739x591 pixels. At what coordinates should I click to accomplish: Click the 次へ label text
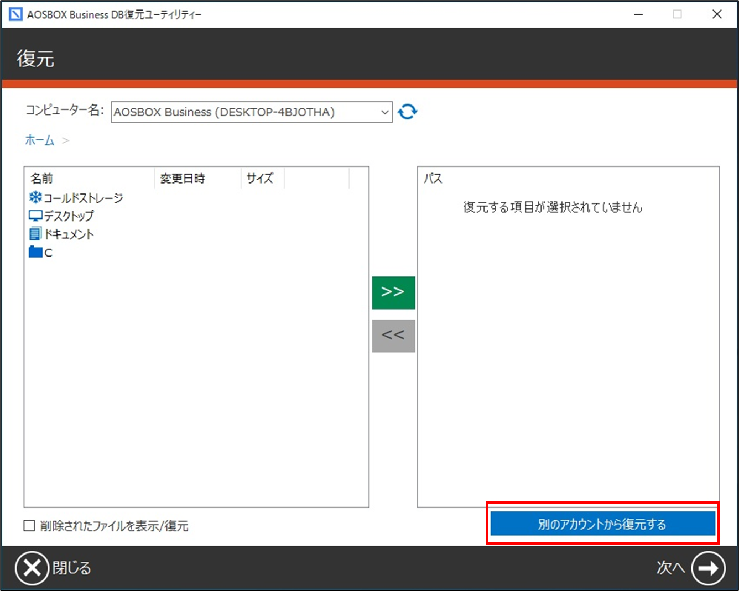(671, 568)
